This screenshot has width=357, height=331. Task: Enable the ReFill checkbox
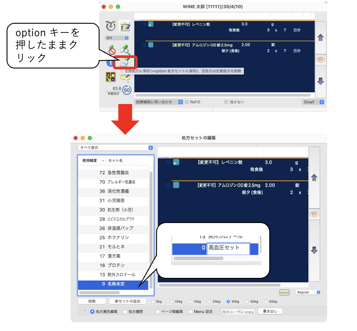click(187, 102)
